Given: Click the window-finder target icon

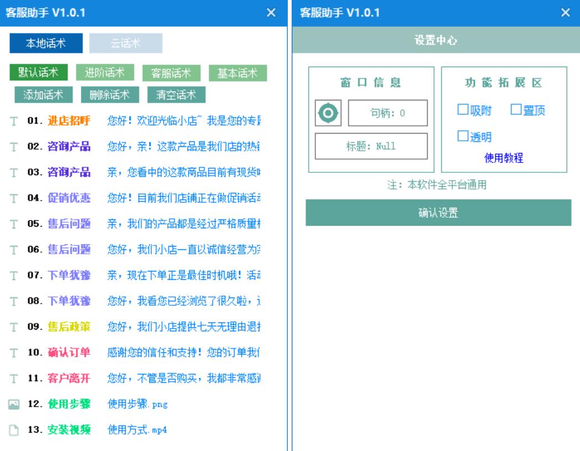Looking at the screenshot, I should click(x=329, y=113).
